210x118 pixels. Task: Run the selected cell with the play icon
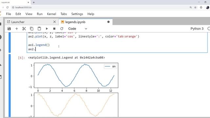47,29
